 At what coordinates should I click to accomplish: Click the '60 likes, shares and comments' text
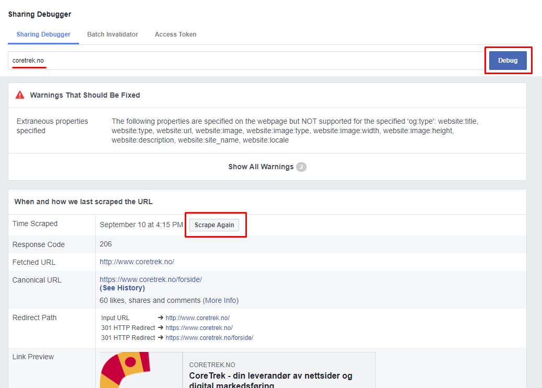click(150, 300)
